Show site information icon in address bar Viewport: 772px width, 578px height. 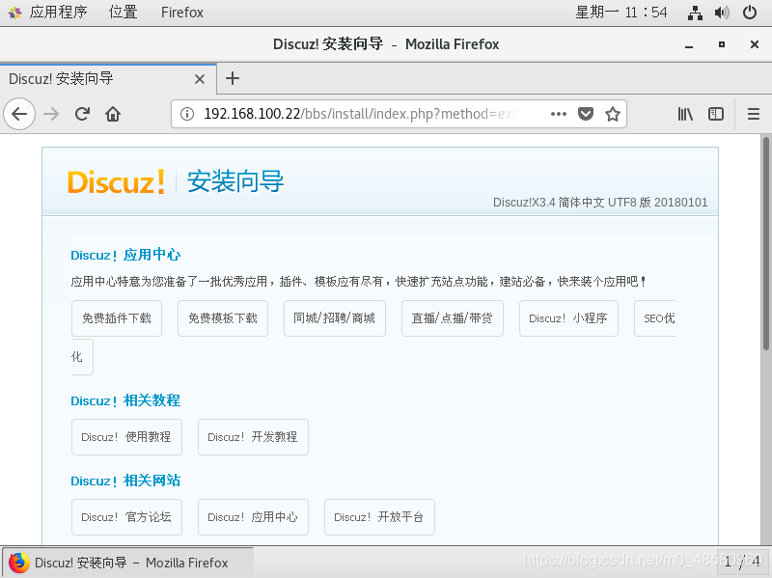point(187,114)
